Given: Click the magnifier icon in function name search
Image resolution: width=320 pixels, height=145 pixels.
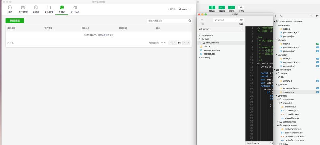Looking at the screenshot, I should 190,21.
